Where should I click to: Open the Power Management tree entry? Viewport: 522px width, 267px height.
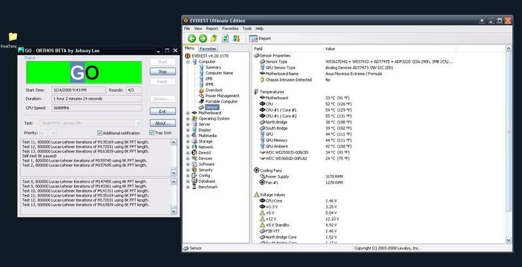click(221, 95)
